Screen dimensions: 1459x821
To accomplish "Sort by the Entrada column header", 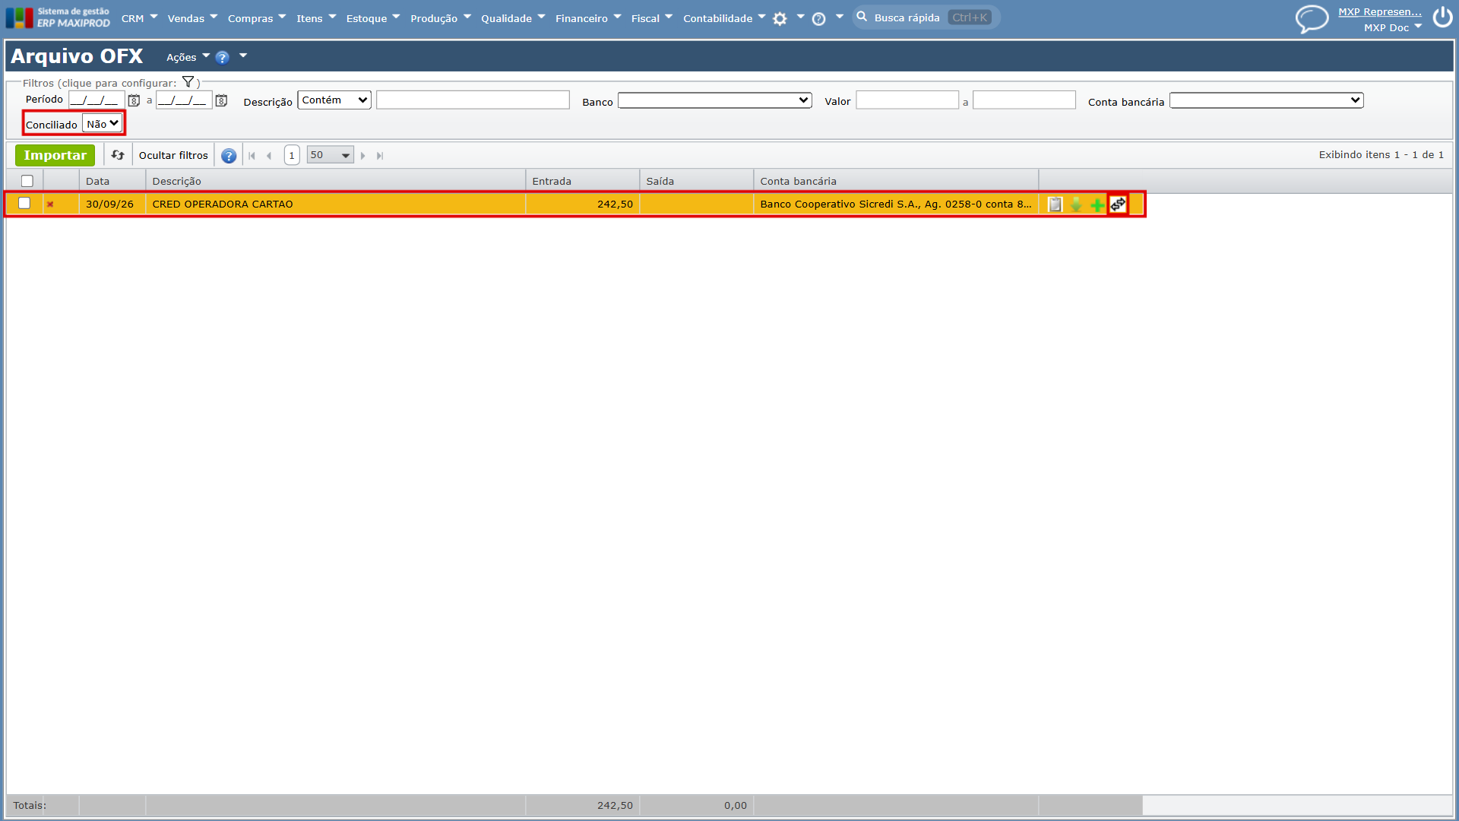I will pyautogui.click(x=582, y=181).
